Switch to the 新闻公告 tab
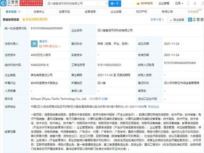 167,12
